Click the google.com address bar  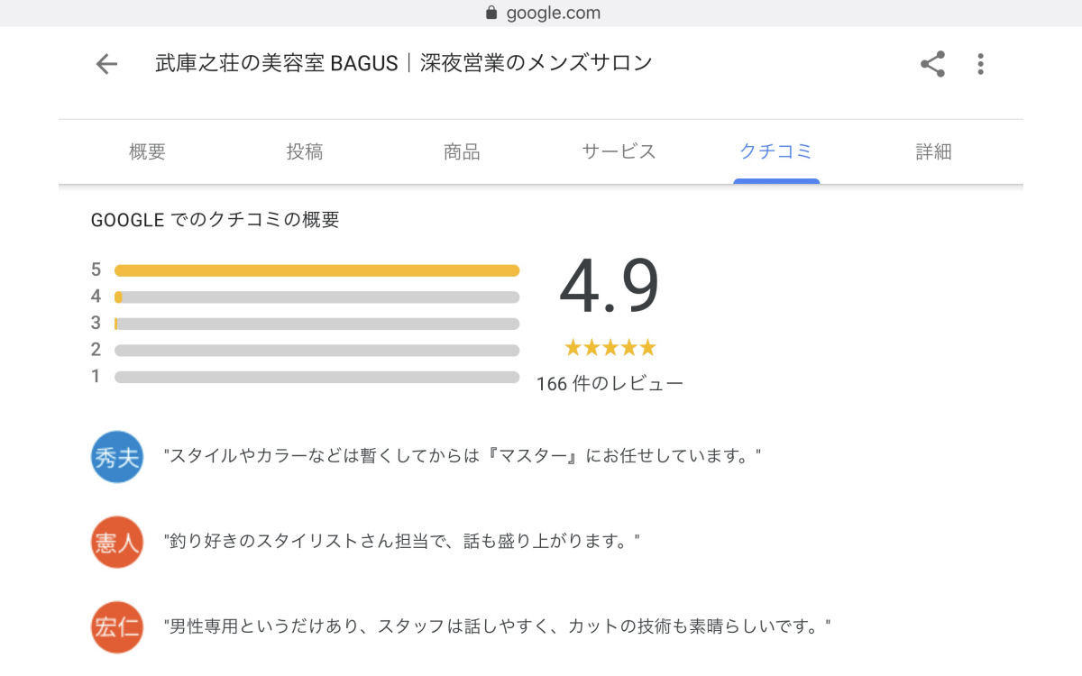[541, 13]
